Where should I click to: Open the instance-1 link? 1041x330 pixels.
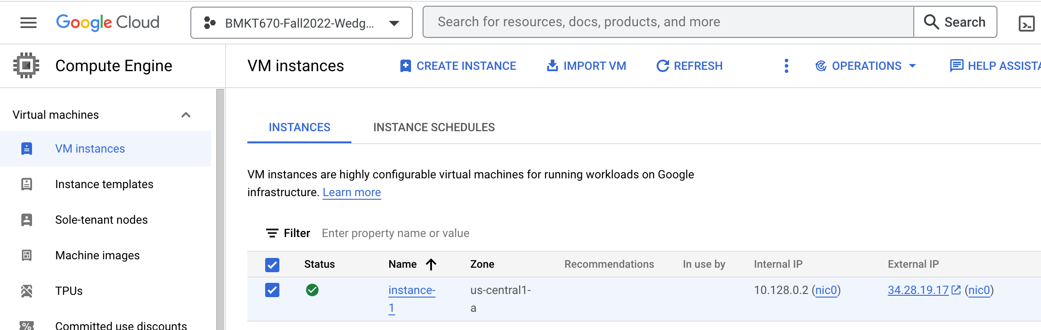(412, 290)
